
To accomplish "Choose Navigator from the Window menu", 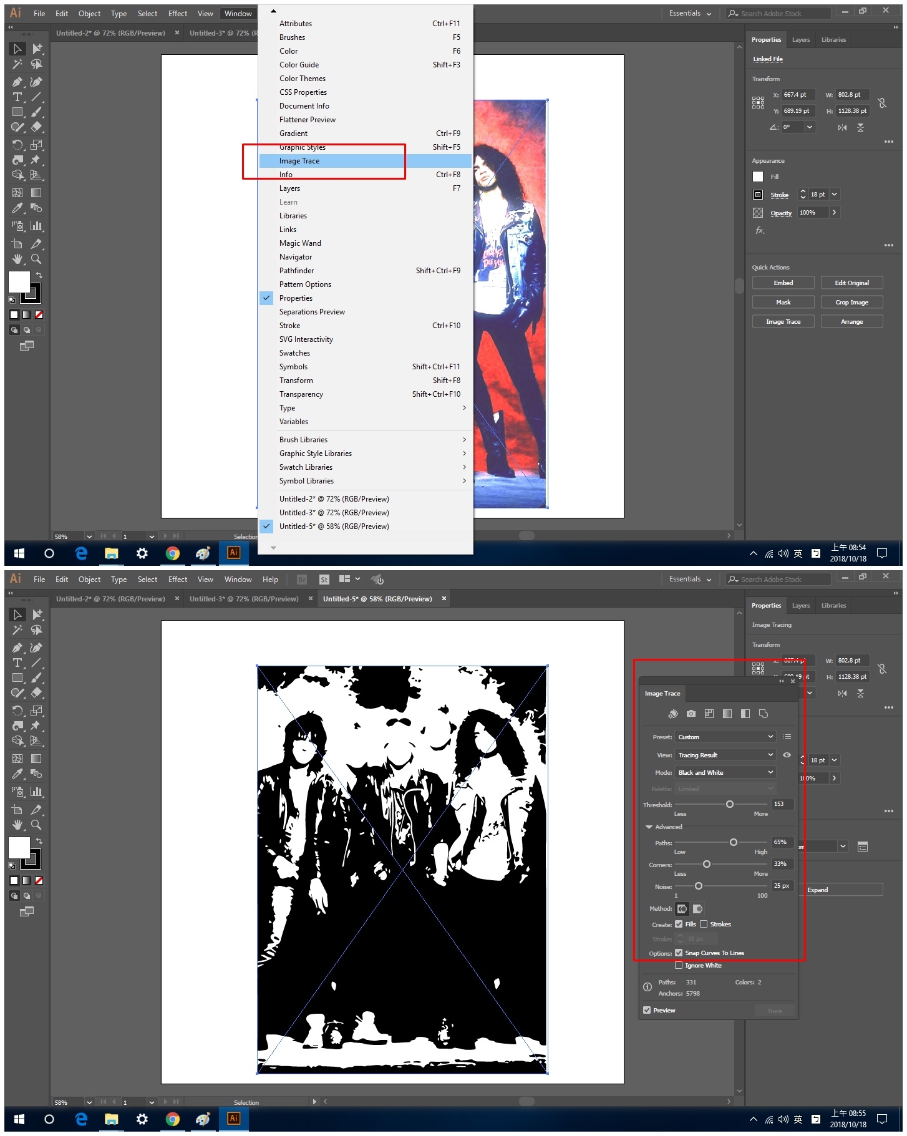I will click(x=366, y=257).
